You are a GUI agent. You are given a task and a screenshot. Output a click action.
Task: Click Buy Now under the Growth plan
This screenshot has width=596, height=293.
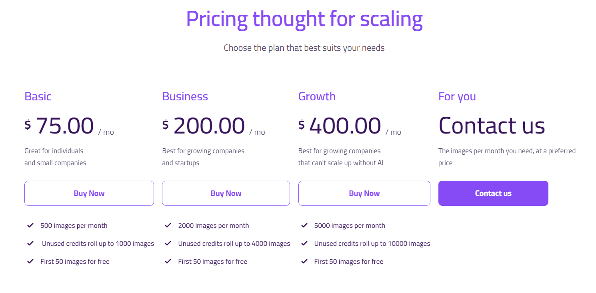coord(364,193)
